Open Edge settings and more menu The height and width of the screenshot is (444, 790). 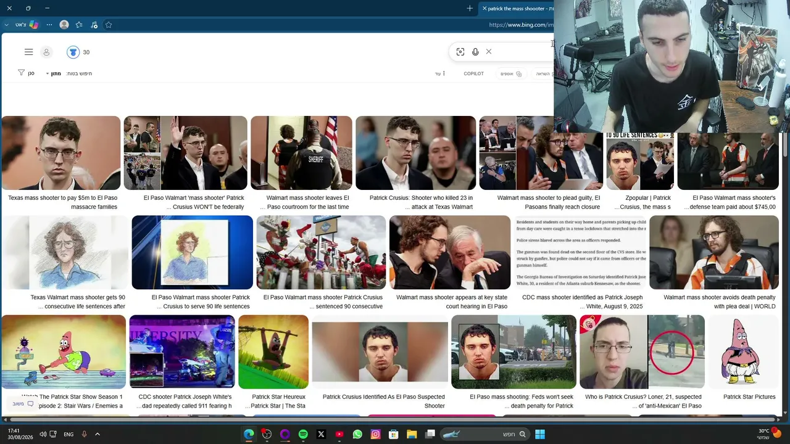[48, 25]
